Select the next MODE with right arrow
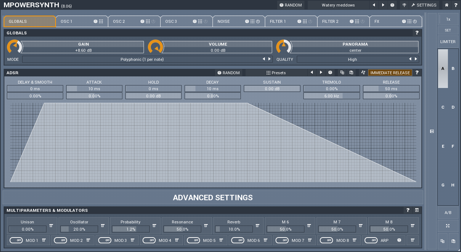Image resolution: width=461 pixels, height=252 pixels. [x=269, y=59]
